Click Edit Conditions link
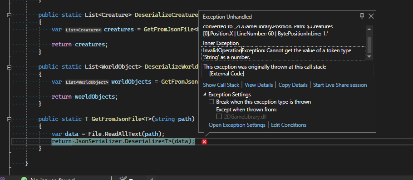 (289, 125)
